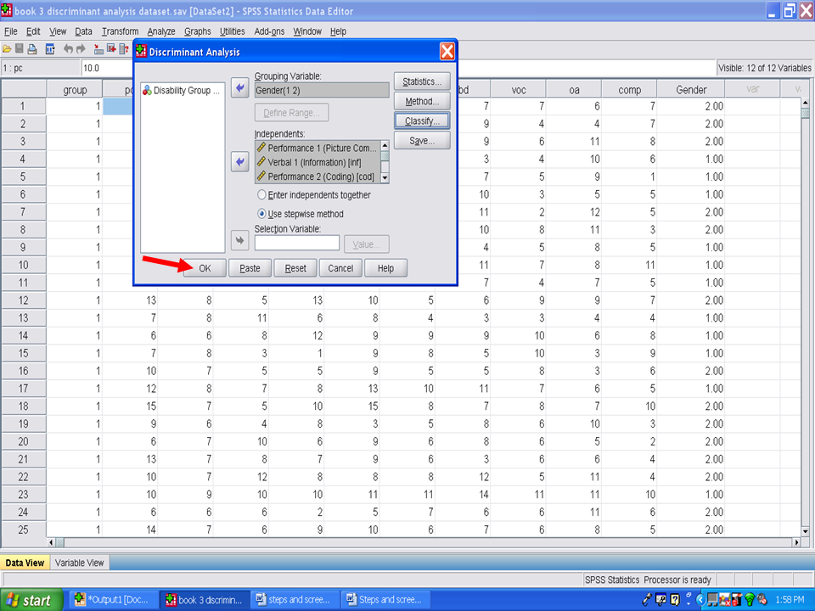
Task: Select Enter independents together option
Action: point(261,195)
